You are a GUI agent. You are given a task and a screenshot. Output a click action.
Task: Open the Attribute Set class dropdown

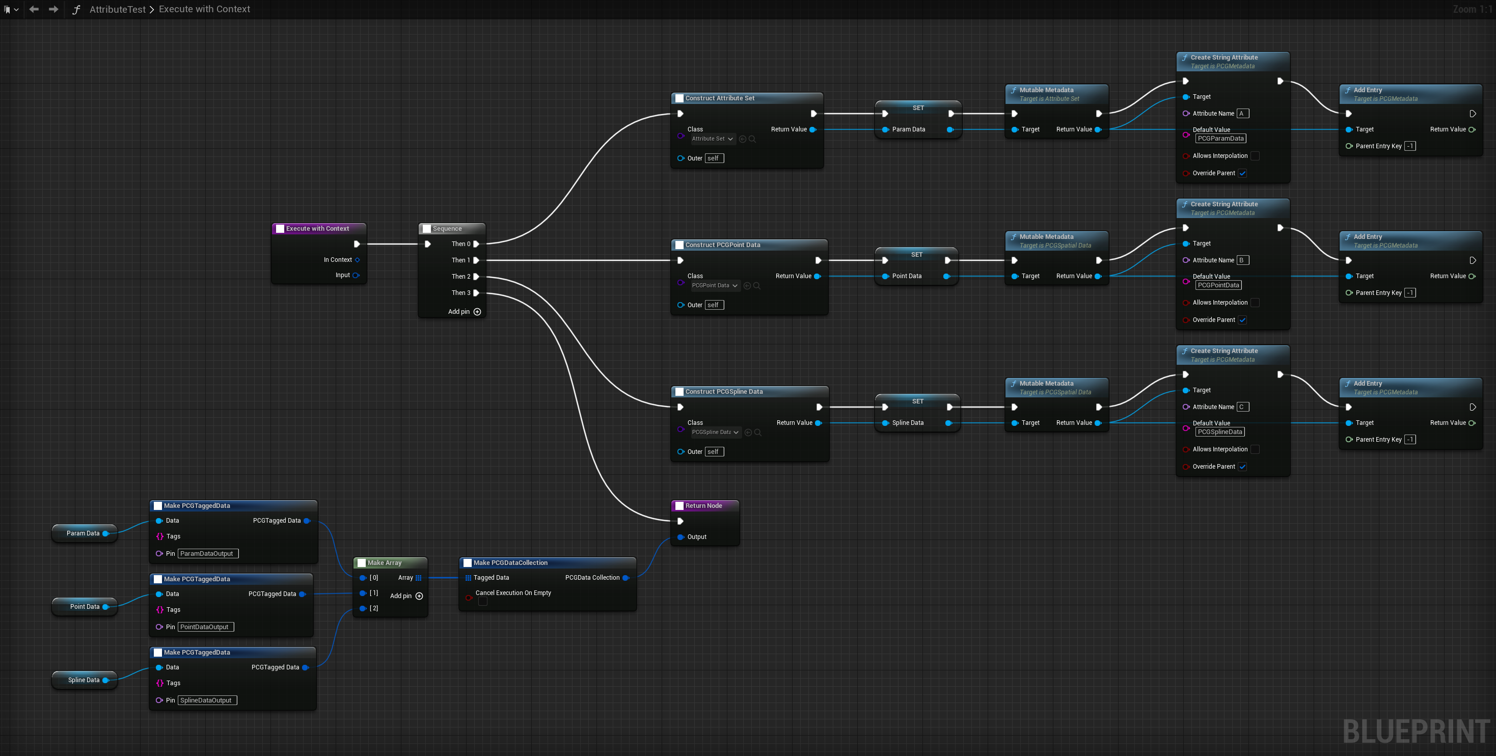click(x=711, y=139)
